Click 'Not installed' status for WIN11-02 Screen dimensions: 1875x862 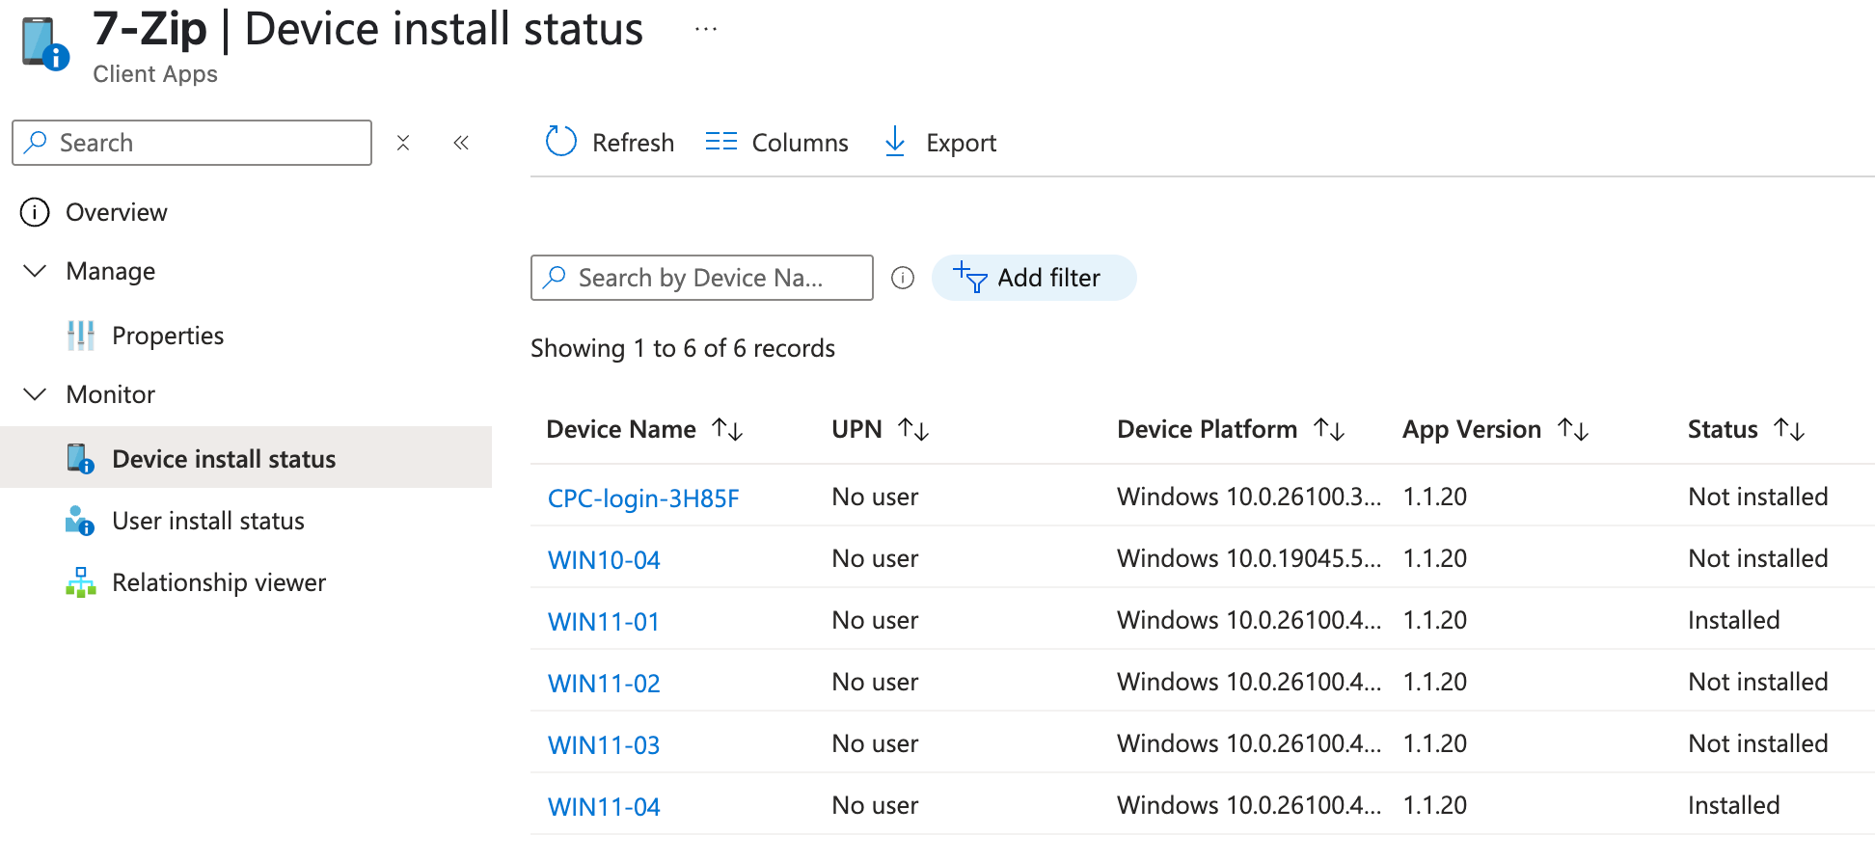(1758, 682)
